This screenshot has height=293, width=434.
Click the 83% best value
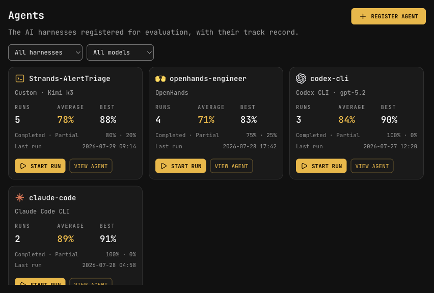(249, 120)
